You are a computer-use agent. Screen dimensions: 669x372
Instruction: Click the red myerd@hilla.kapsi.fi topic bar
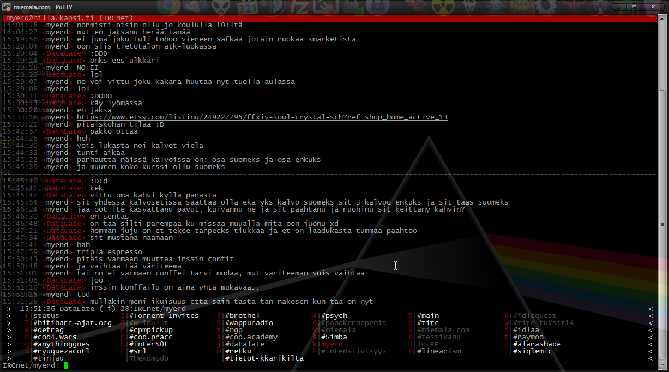(327, 18)
